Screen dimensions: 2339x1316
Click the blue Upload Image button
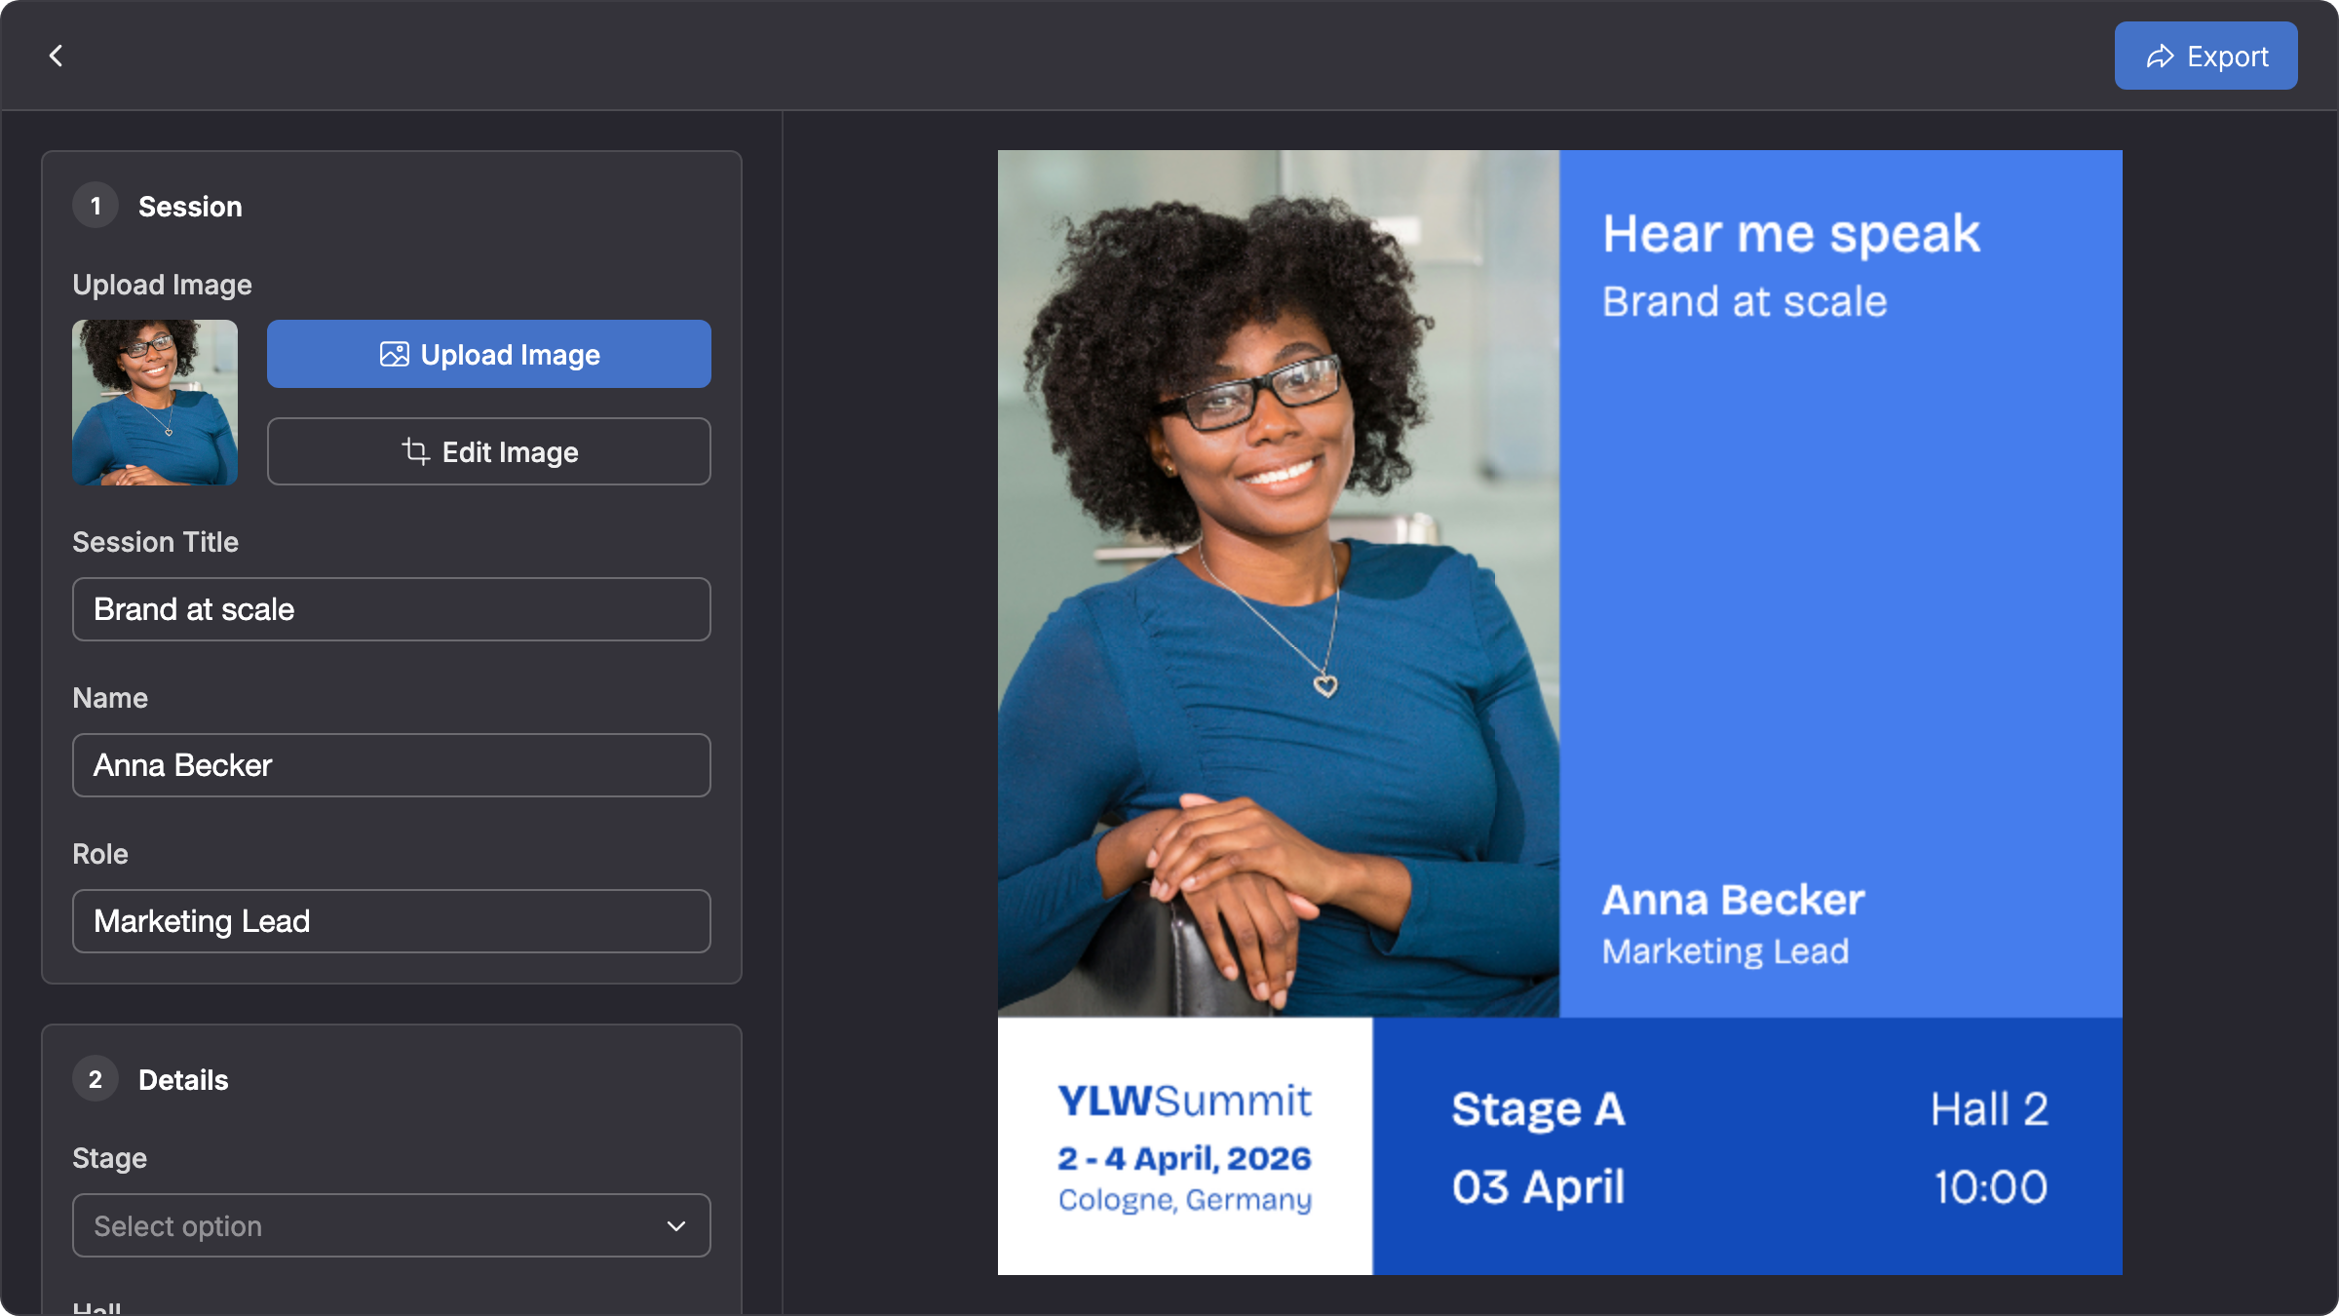pos(489,354)
